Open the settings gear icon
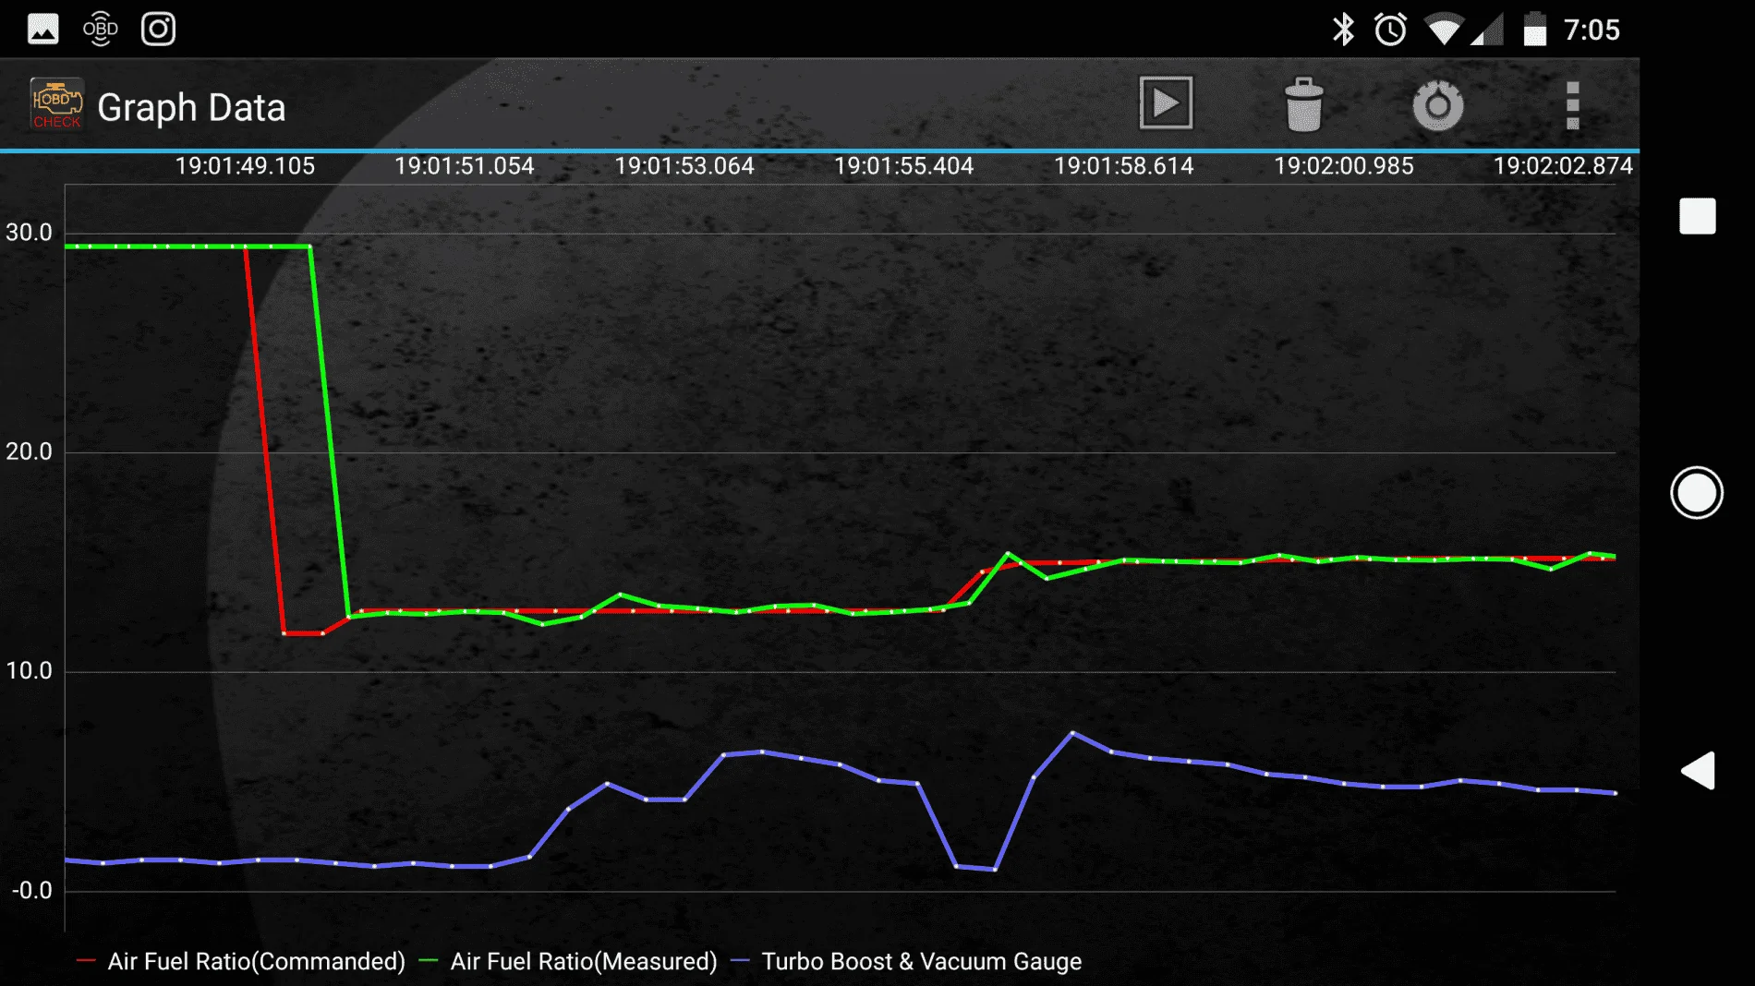 (x=1437, y=105)
